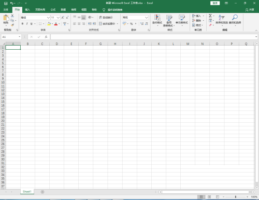Open the font group dialog launcher
The width and height of the screenshot is (259, 200).
point(69,30)
